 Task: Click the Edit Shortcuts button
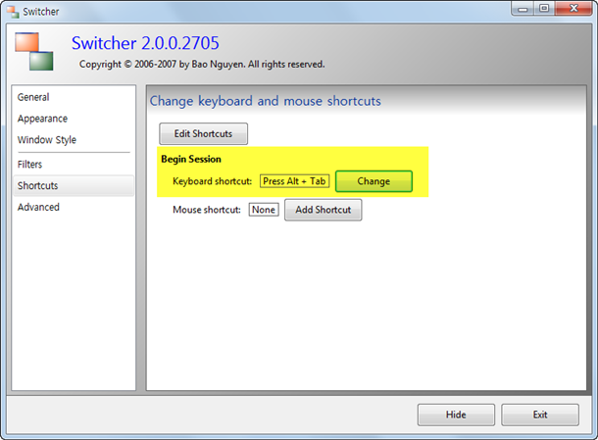203,134
